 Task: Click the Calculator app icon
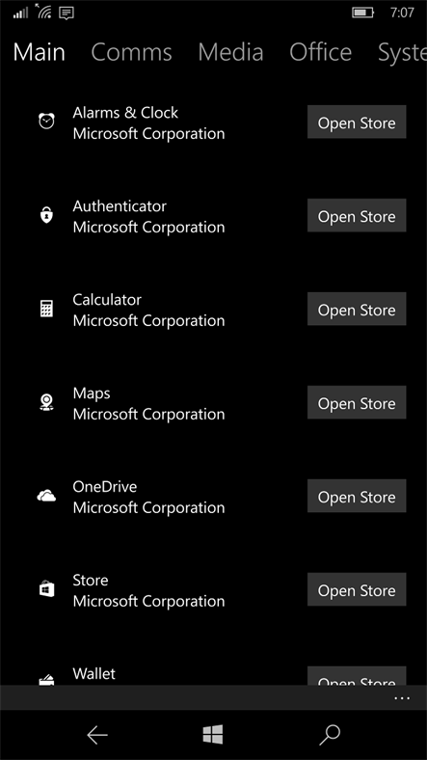click(46, 309)
